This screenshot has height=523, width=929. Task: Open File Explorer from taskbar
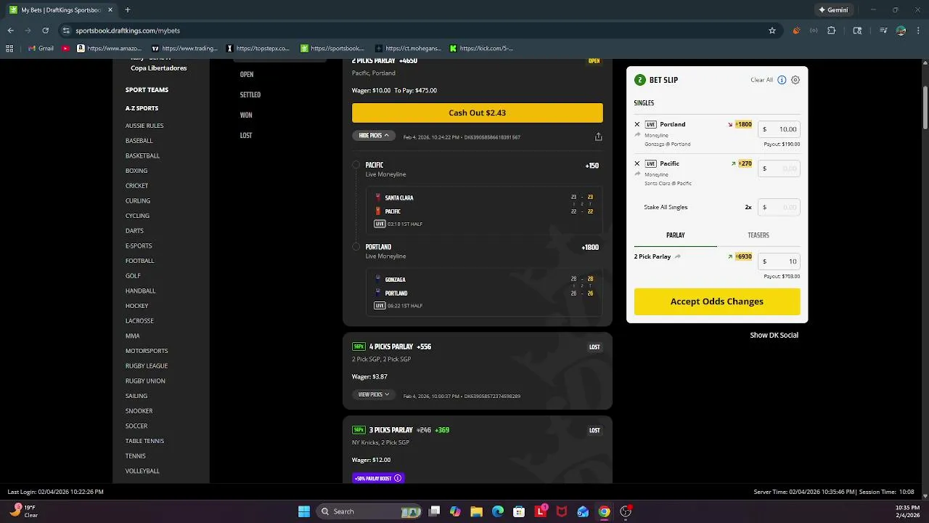point(476,511)
